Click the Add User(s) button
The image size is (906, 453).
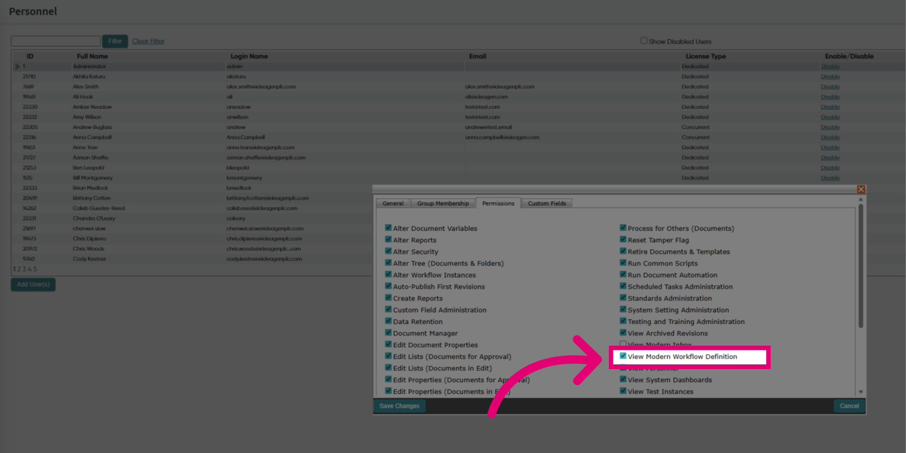coord(33,284)
